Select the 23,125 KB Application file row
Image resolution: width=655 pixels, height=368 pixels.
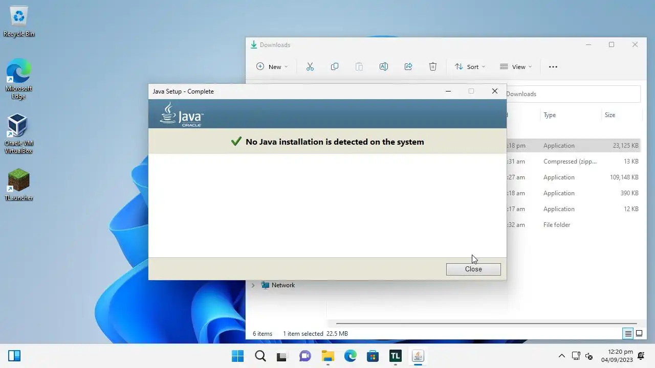[573, 146]
